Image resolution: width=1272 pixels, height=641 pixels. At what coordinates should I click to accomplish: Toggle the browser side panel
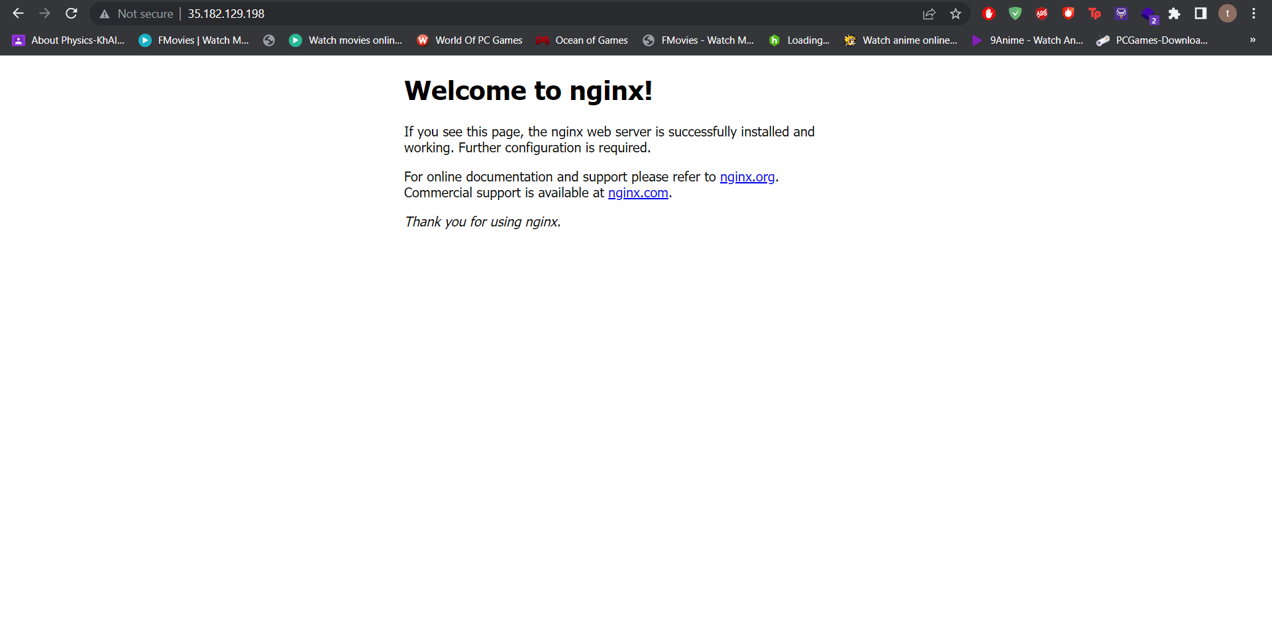[1200, 13]
